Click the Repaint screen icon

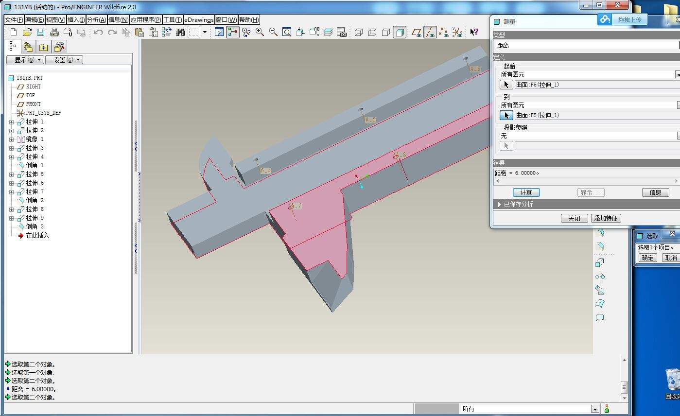tap(219, 32)
